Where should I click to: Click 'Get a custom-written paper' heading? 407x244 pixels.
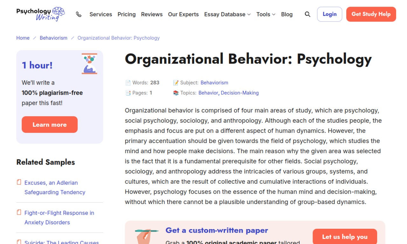pos(217,230)
